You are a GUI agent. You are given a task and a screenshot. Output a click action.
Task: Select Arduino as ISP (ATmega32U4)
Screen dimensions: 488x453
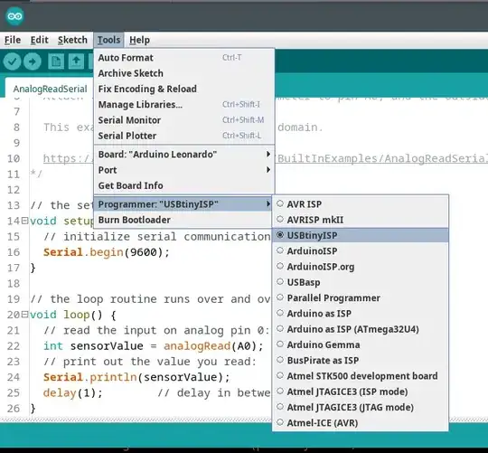(361, 329)
